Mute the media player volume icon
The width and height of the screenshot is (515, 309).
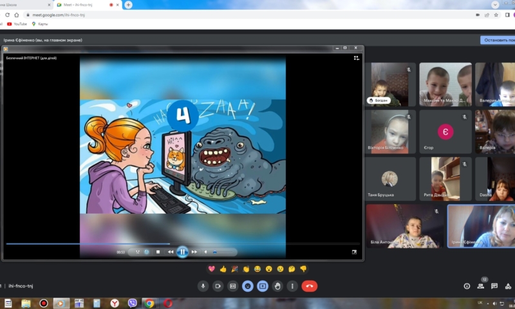click(206, 252)
